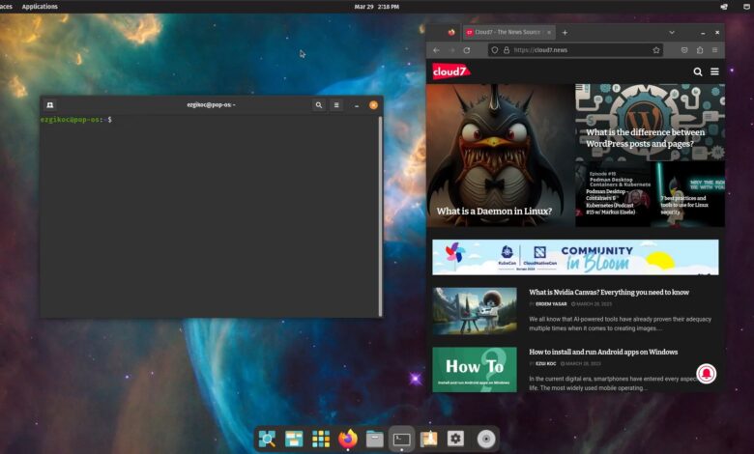This screenshot has height=454, width=754.
Task: Open the Pop!_Shop rocket icon in dock
Action: (x=428, y=439)
